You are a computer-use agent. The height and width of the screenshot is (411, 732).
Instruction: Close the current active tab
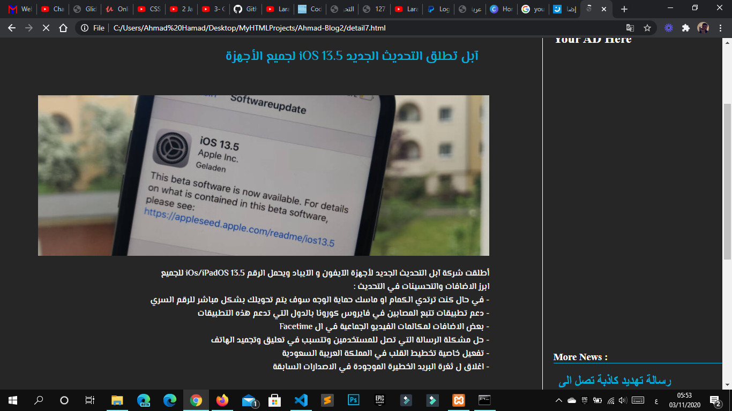(604, 9)
